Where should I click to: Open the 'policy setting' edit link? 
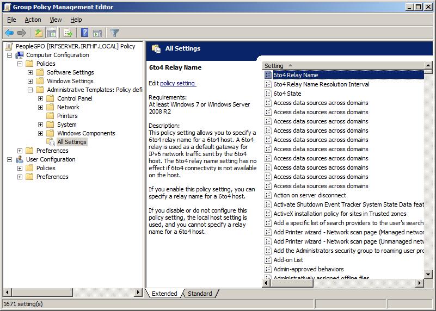178,83
